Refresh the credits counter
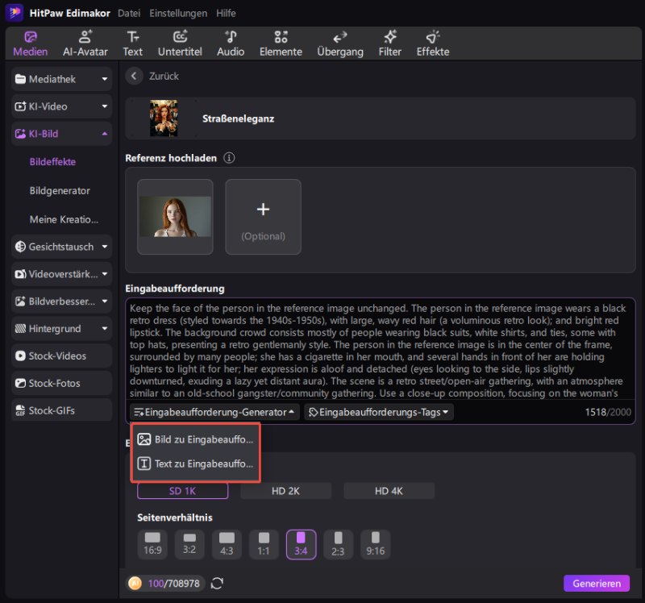645x603 pixels. pyautogui.click(x=216, y=583)
